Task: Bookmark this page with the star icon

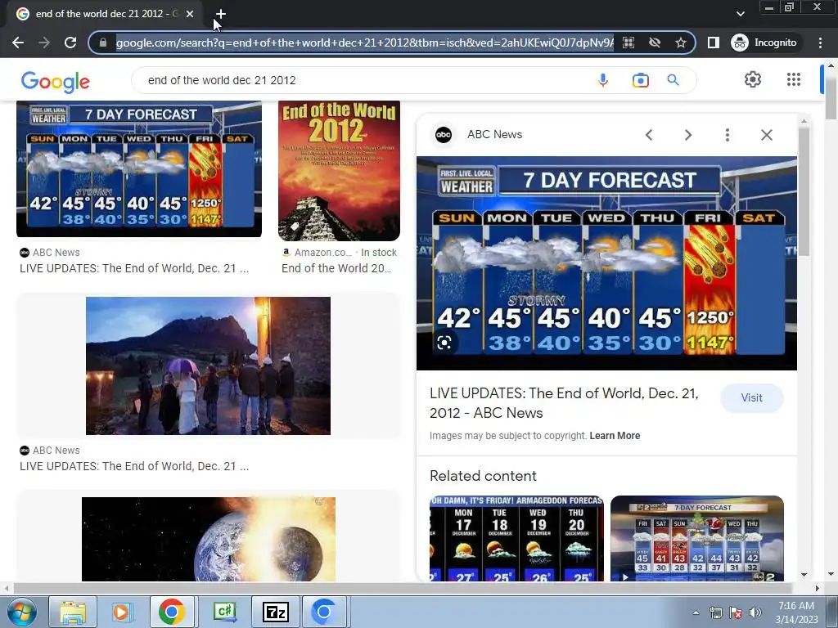Action: 680,43
